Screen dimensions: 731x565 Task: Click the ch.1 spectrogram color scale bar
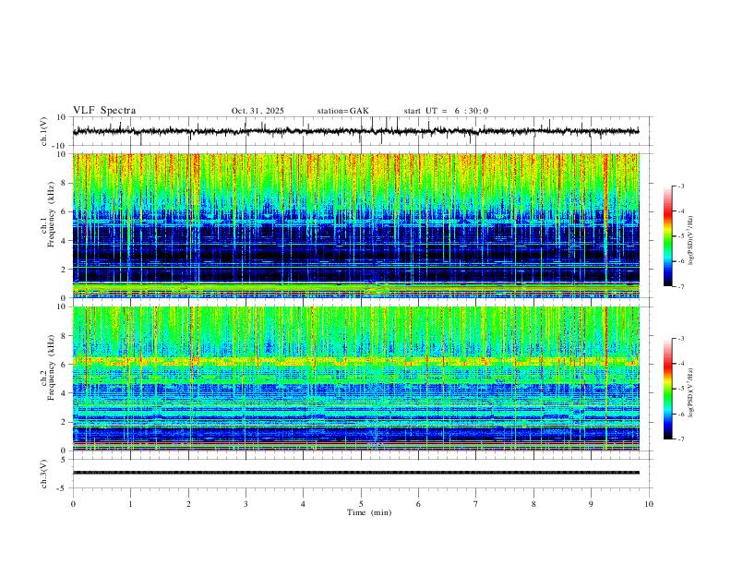pyautogui.click(x=667, y=236)
